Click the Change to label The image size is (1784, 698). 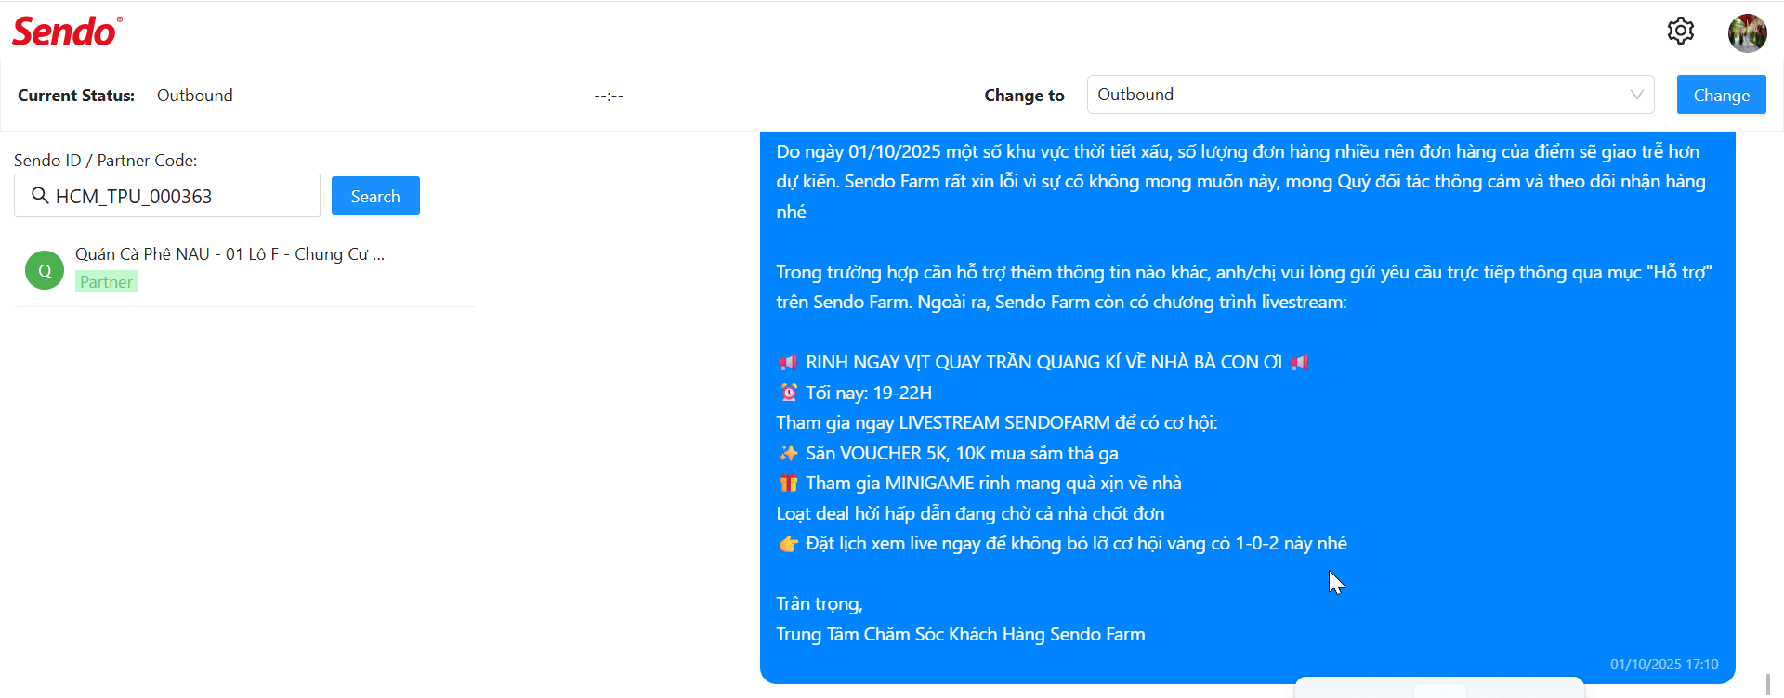(1024, 96)
